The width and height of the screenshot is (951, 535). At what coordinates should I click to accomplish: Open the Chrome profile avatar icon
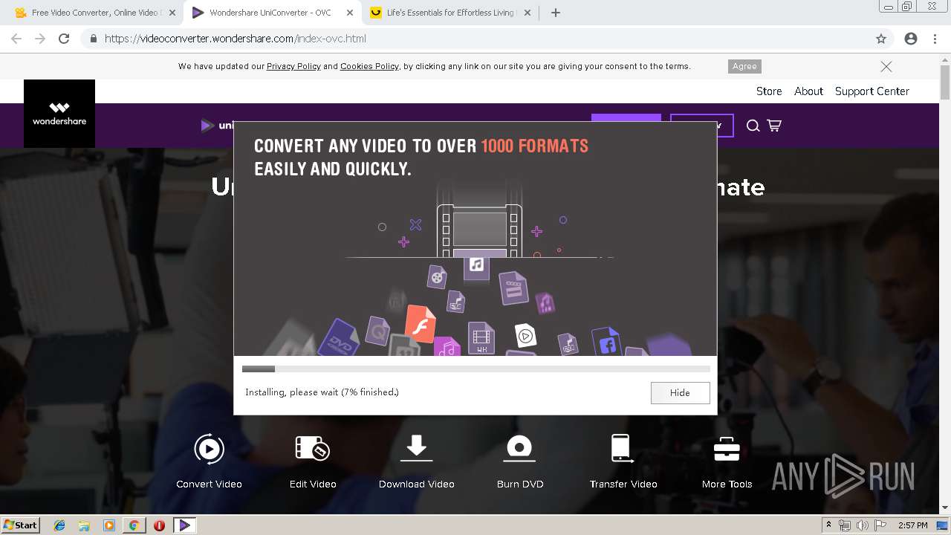pos(911,39)
